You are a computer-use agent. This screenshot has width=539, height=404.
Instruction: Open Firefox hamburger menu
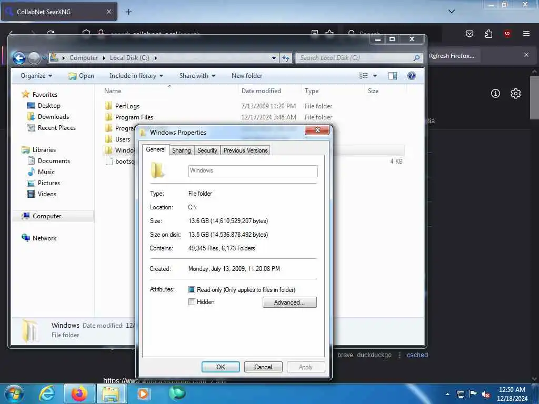coord(526,33)
